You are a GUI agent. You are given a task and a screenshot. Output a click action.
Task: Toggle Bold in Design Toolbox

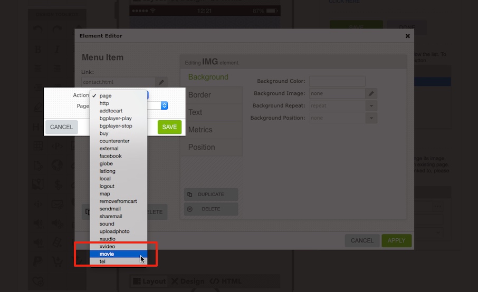click(x=38, y=49)
